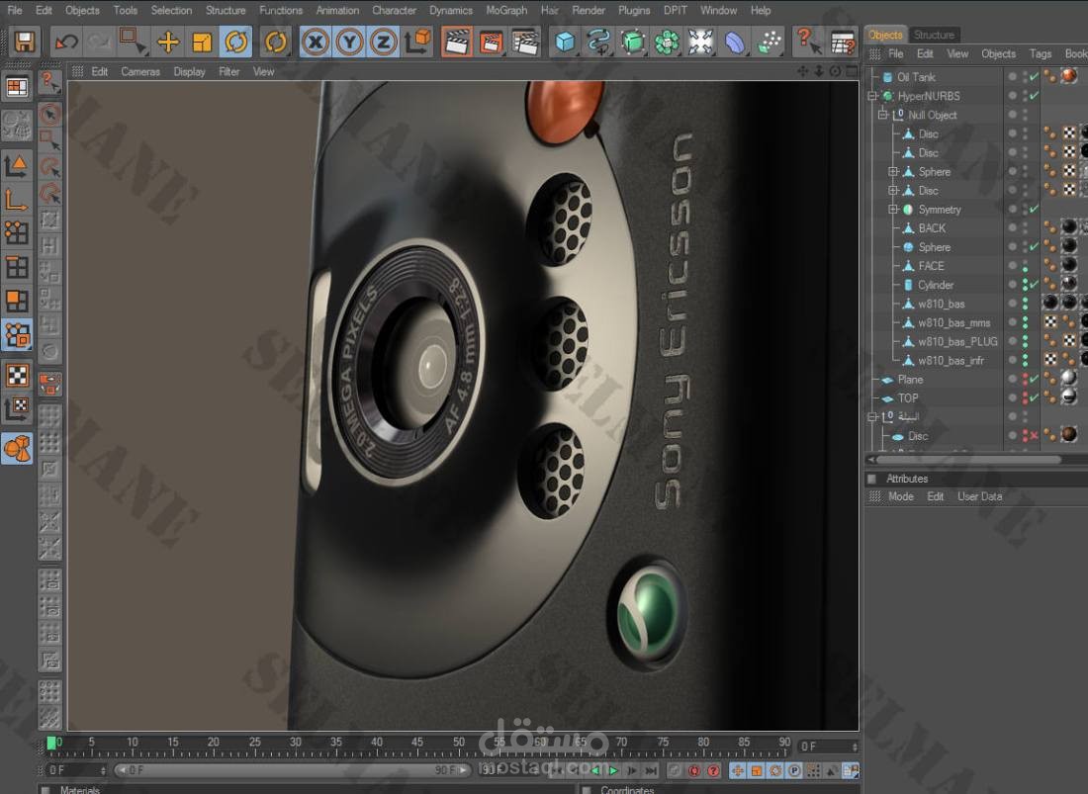
Task: Toggle the Symmetry enable checkmark
Action: tap(1035, 209)
